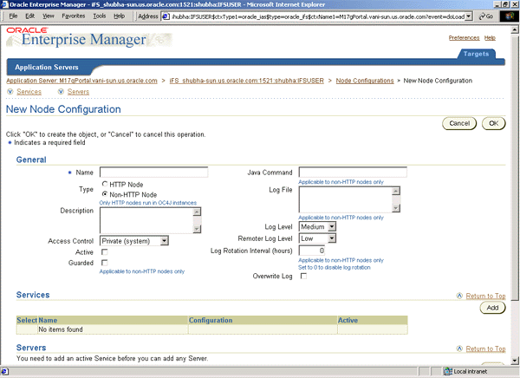Enable the Active checkbox

(x=105, y=252)
